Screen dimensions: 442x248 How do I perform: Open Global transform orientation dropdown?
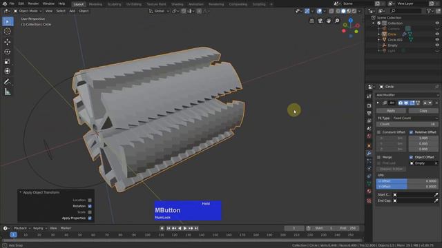[x=159, y=11]
